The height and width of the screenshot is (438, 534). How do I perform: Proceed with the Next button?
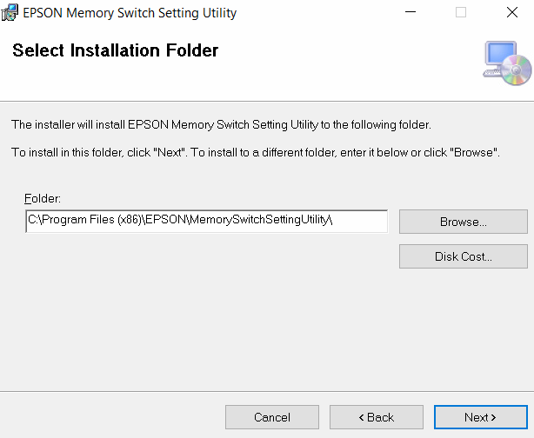[x=480, y=417]
